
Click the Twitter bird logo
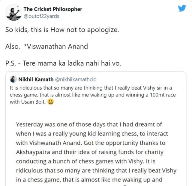pos(182,8)
